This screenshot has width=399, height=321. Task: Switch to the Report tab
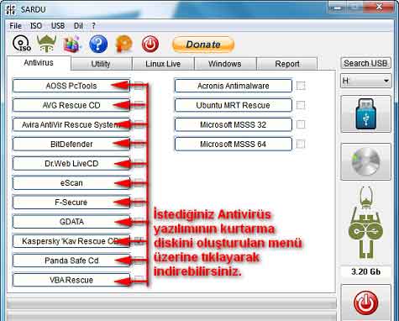pyautogui.click(x=287, y=64)
